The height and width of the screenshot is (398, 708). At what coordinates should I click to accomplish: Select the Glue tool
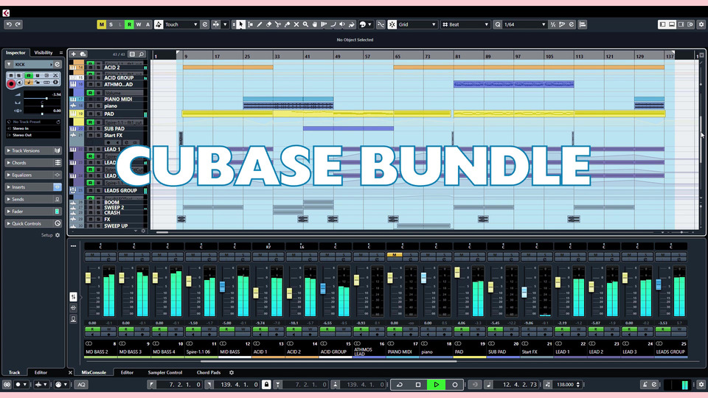pyautogui.click(x=287, y=24)
